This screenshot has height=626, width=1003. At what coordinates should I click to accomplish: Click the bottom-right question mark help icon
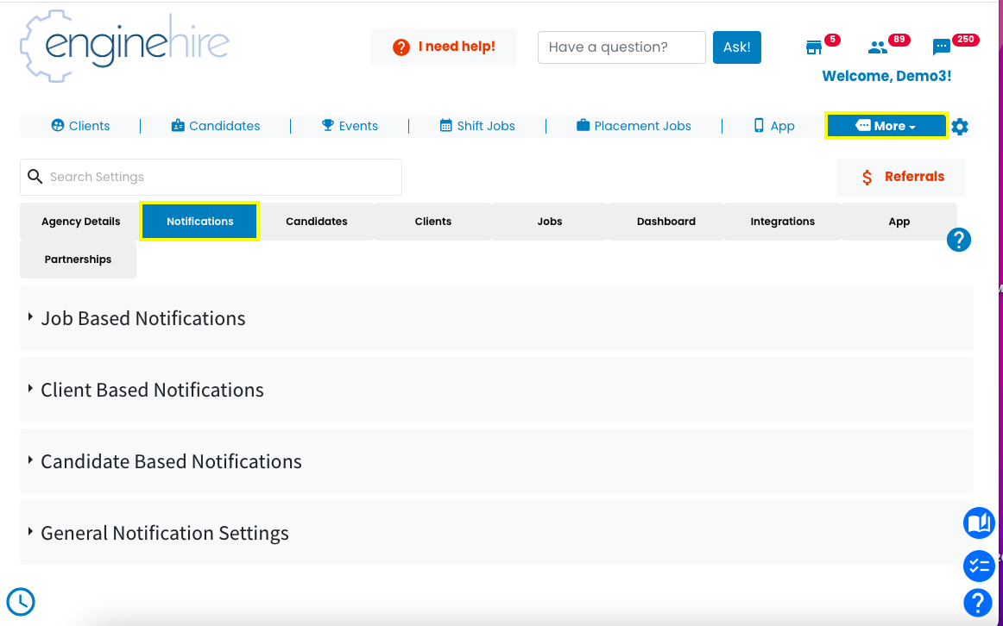click(x=978, y=602)
